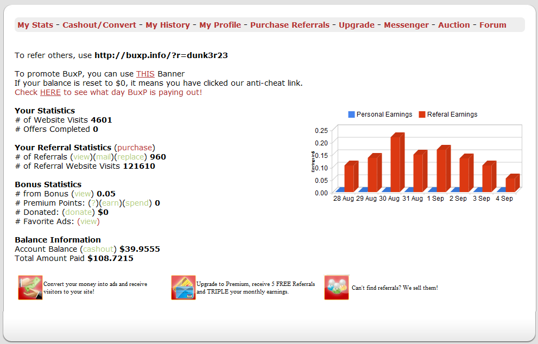Click the referral website visits value 121610
538x344 pixels.
click(139, 167)
